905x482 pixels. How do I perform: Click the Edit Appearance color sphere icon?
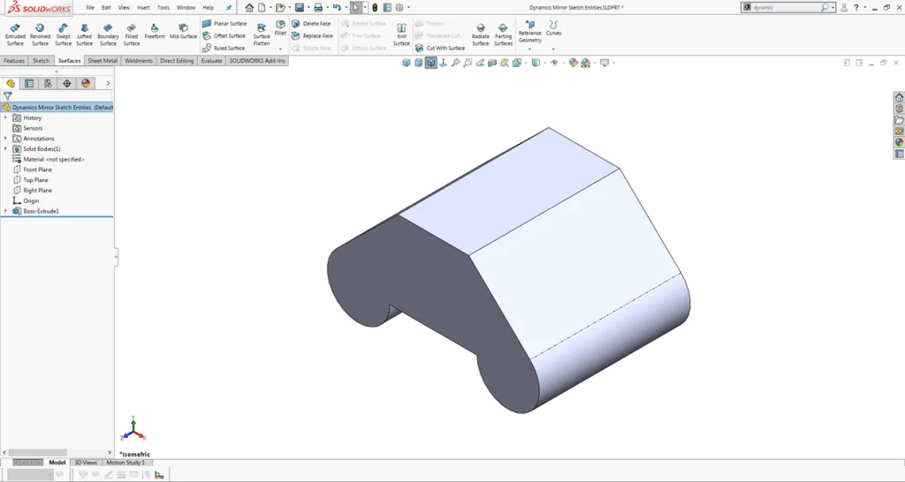tap(573, 63)
